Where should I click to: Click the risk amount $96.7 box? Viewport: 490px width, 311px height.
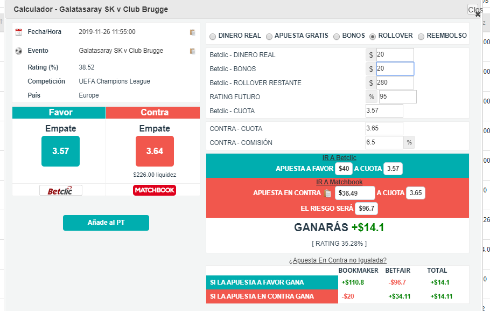pos(367,209)
